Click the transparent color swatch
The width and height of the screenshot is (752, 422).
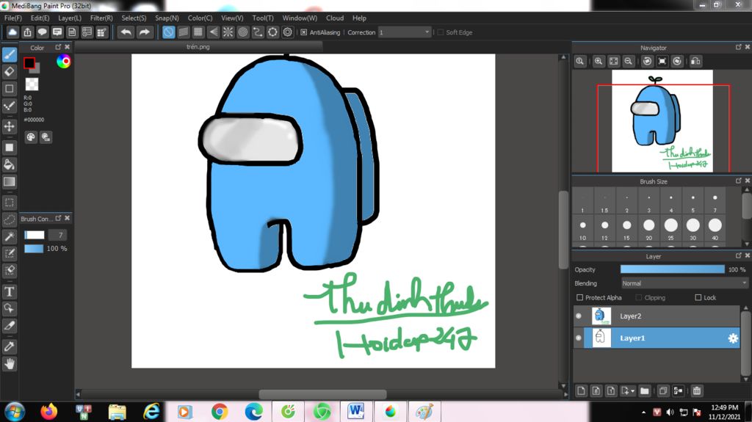coord(32,84)
